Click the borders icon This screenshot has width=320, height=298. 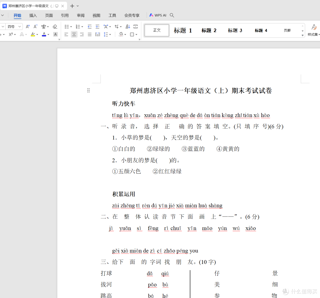click(132, 34)
